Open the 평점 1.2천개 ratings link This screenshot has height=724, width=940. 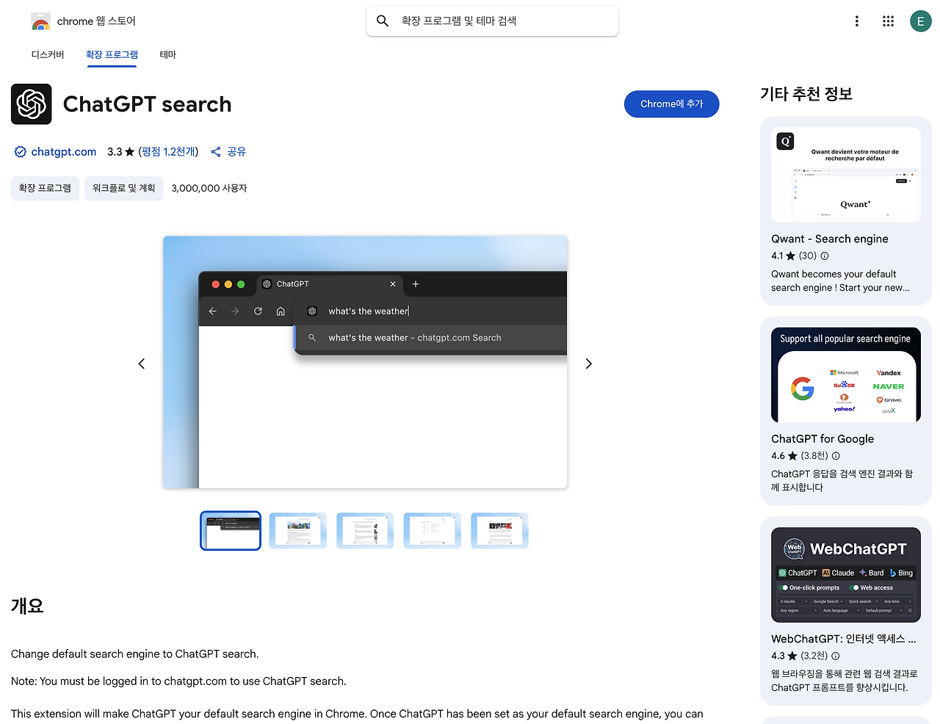pos(168,152)
